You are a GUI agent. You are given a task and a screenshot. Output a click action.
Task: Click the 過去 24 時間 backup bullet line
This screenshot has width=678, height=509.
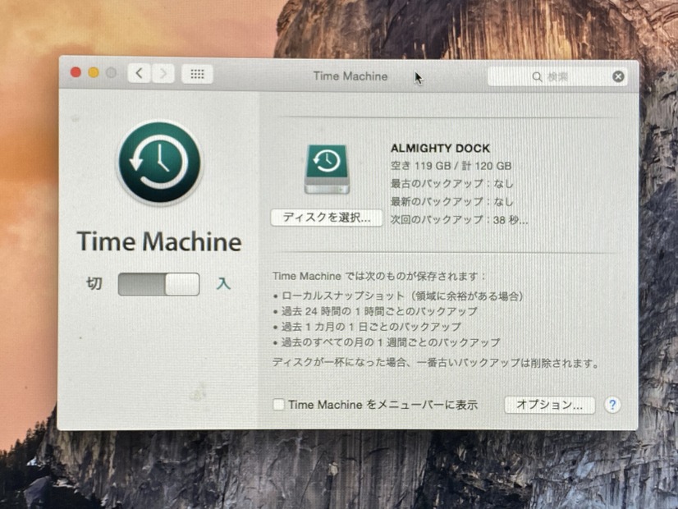coord(375,311)
